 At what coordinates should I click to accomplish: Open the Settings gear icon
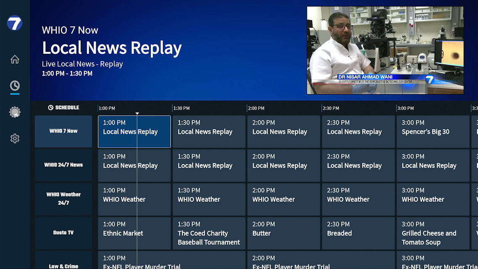coord(15,138)
